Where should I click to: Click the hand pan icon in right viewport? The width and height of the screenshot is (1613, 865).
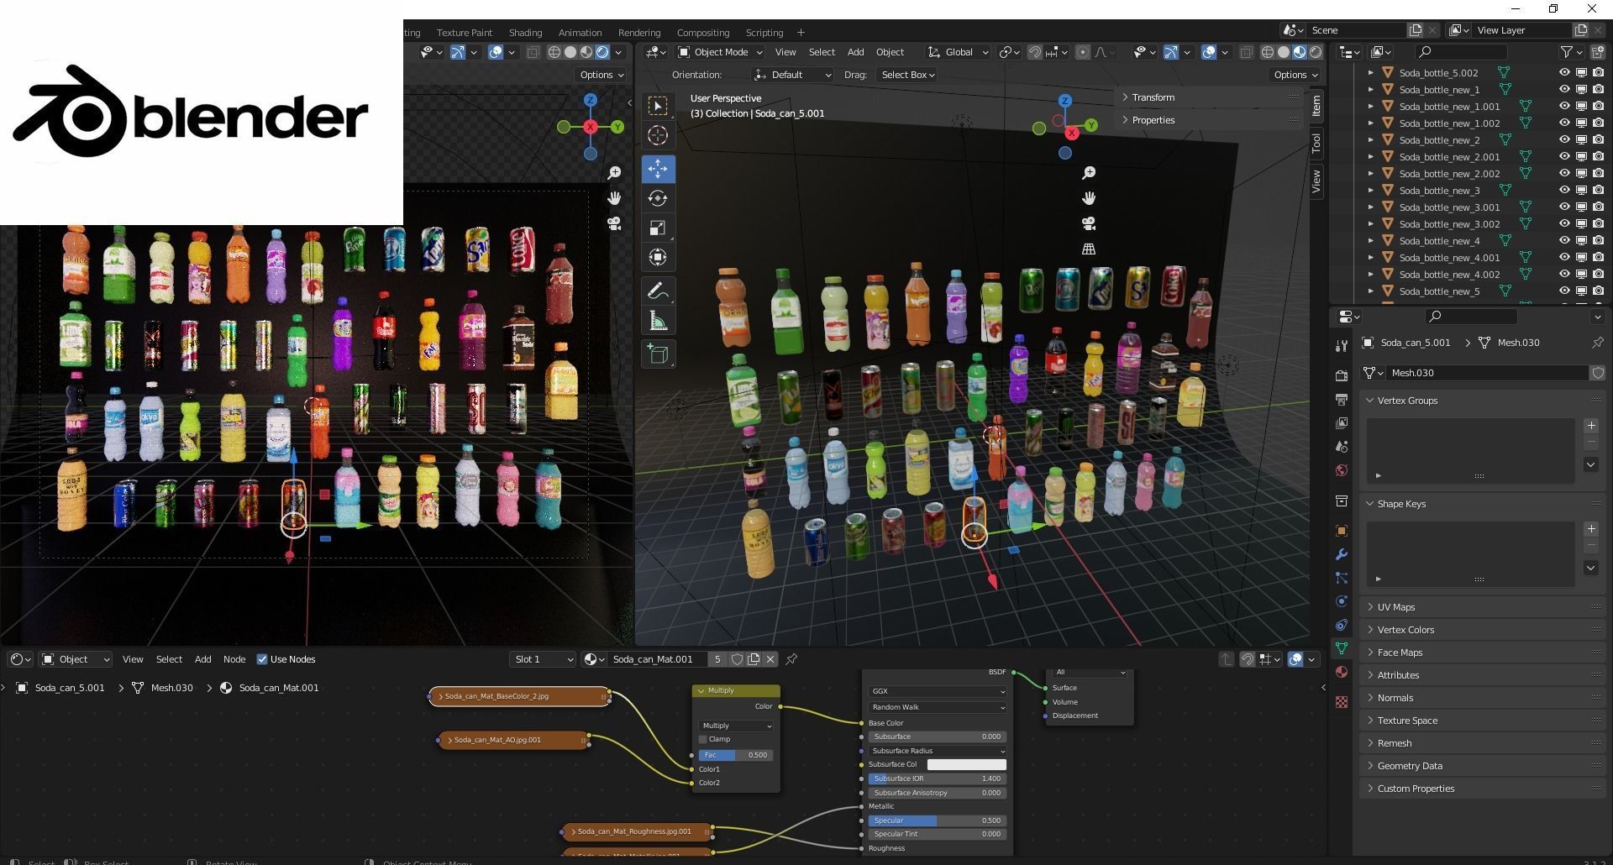click(x=1089, y=198)
